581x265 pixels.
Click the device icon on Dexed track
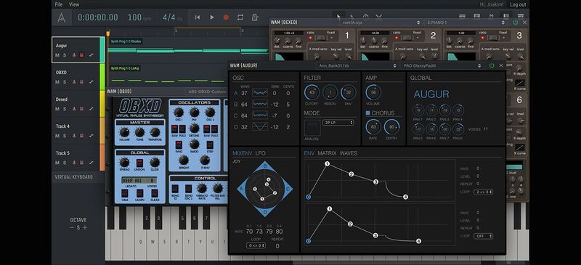tap(82, 109)
